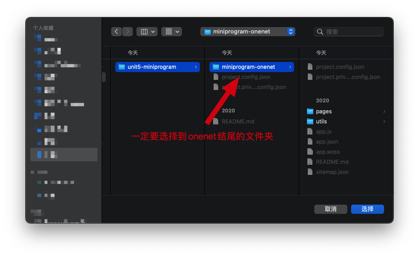Expand unit5-miniprogram via its chevron
419x257 pixels.
tap(196, 67)
